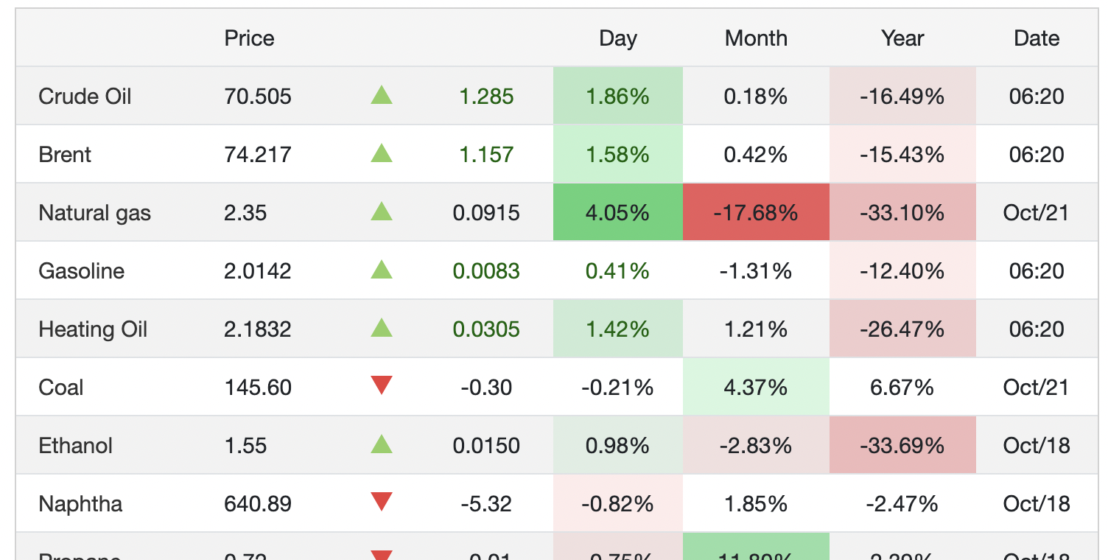The image size is (1108, 560).
Task: Click Brent change value 1.157
Action: [x=486, y=155]
